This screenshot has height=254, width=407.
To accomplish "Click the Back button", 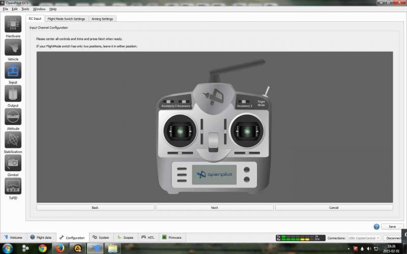I will coord(95,208).
